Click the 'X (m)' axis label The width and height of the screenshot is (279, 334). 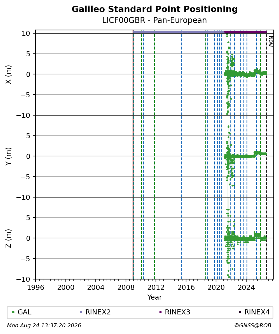(8, 74)
